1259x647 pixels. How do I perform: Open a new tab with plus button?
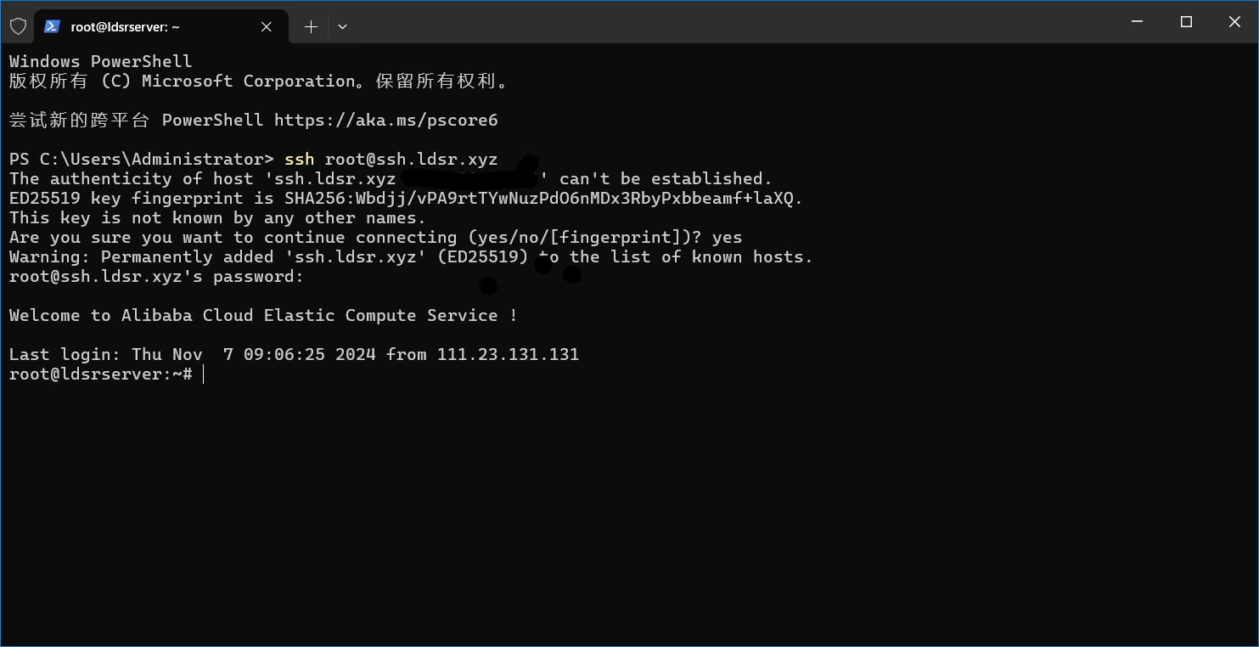pyautogui.click(x=311, y=26)
